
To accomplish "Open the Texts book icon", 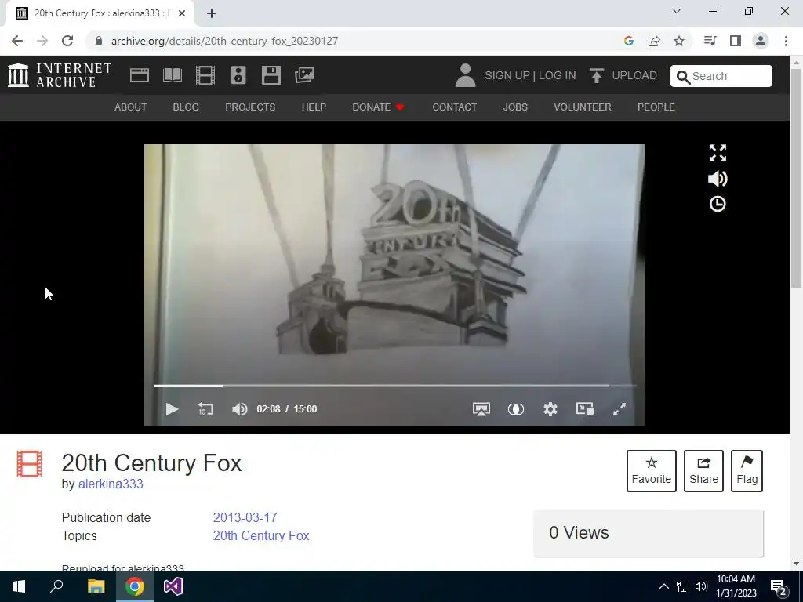I will (172, 75).
